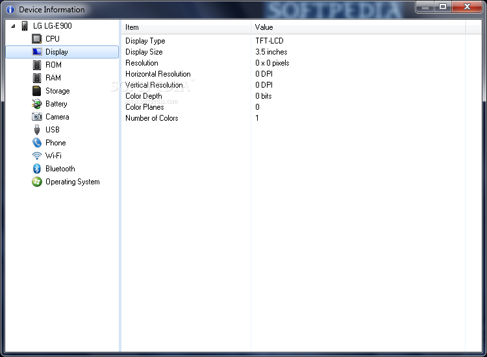Click the RAM chip icon
This screenshot has width=487, height=357.
[36, 78]
